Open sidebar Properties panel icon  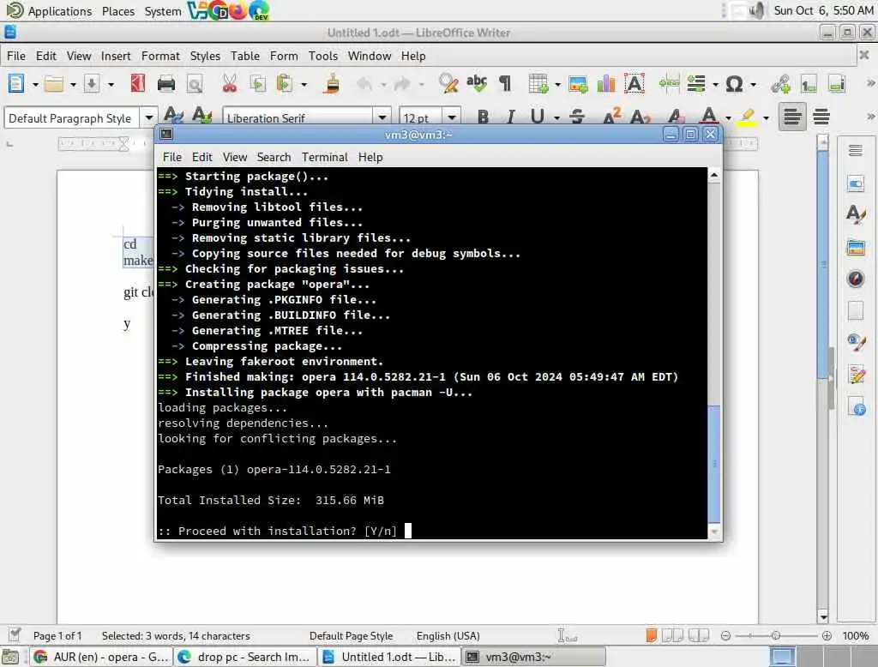856,183
